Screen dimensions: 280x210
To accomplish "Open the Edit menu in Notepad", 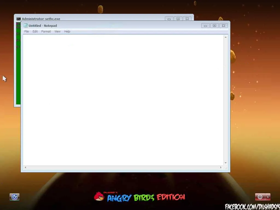I will point(35,31).
